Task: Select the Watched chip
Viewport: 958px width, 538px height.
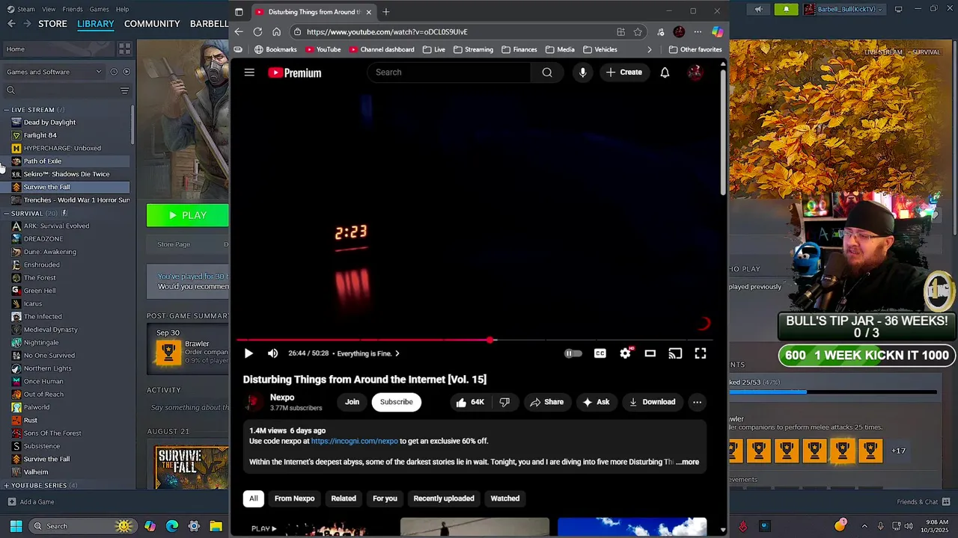Action: tap(505, 498)
